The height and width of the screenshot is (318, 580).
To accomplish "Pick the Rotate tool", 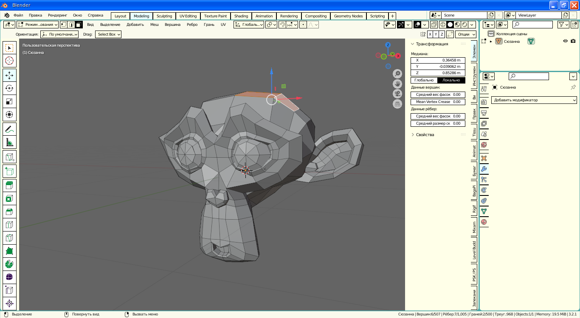I will [x=9, y=88].
